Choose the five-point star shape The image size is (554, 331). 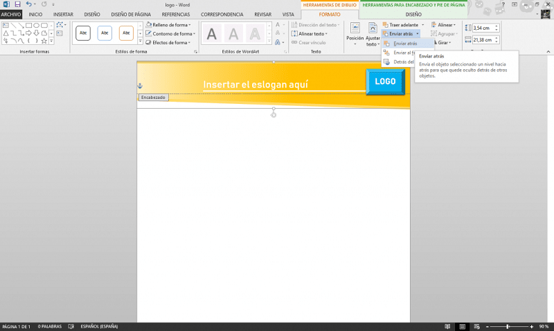pyautogui.click(x=44, y=41)
